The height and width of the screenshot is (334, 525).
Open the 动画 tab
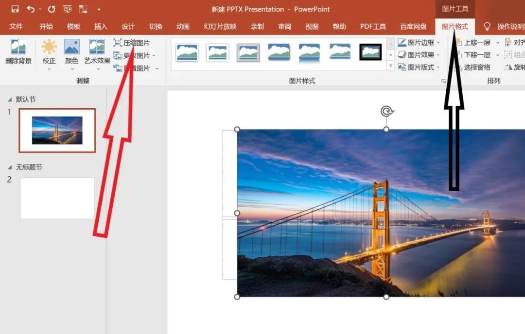(x=183, y=26)
